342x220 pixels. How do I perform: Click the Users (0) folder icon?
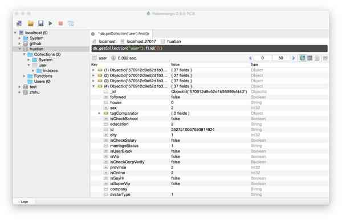(x=30, y=81)
